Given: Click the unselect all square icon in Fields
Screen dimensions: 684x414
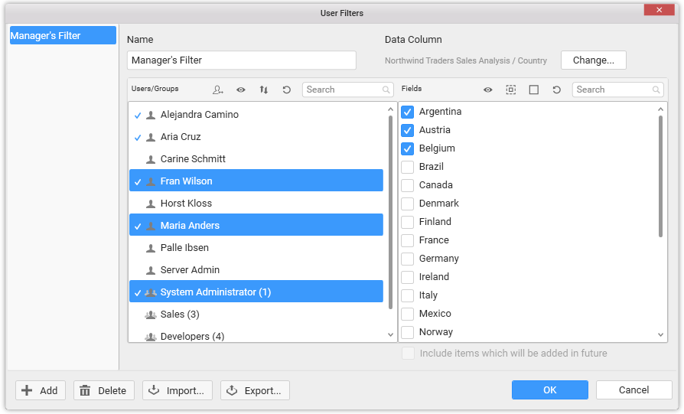Looking at the screenshot, I should tap(534, 90).
